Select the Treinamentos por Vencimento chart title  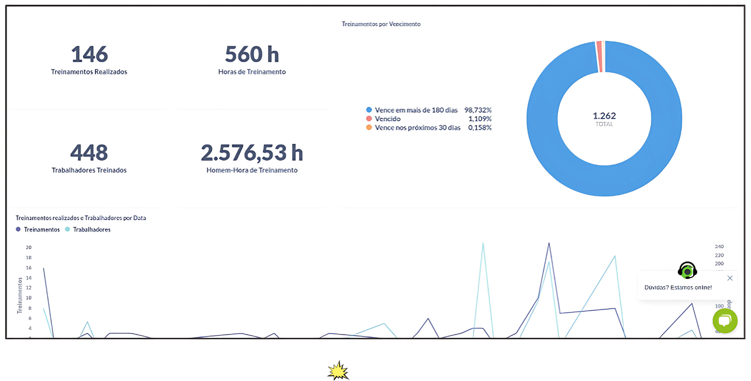(380, 24)
